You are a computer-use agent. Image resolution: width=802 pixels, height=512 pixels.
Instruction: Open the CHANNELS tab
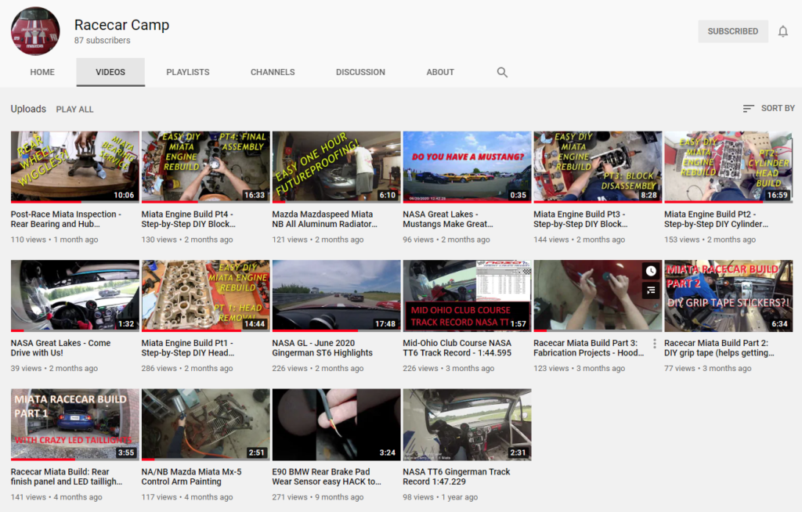[273, 72]
